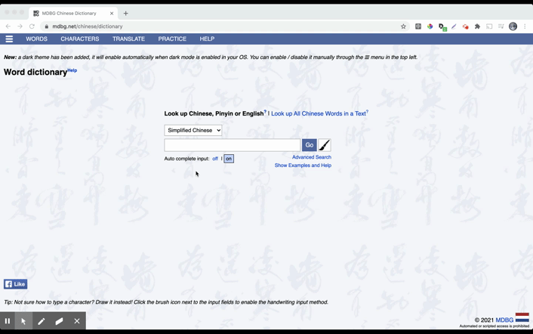The image size is (533, 334).
Task: Open the WORDS menu
Action: click(37, 39)
